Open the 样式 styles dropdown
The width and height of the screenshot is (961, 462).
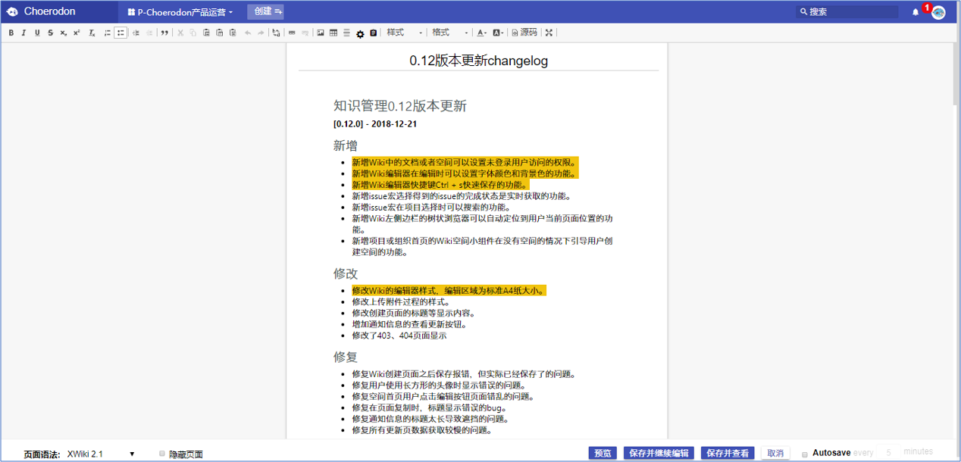(x=405, y=33)
